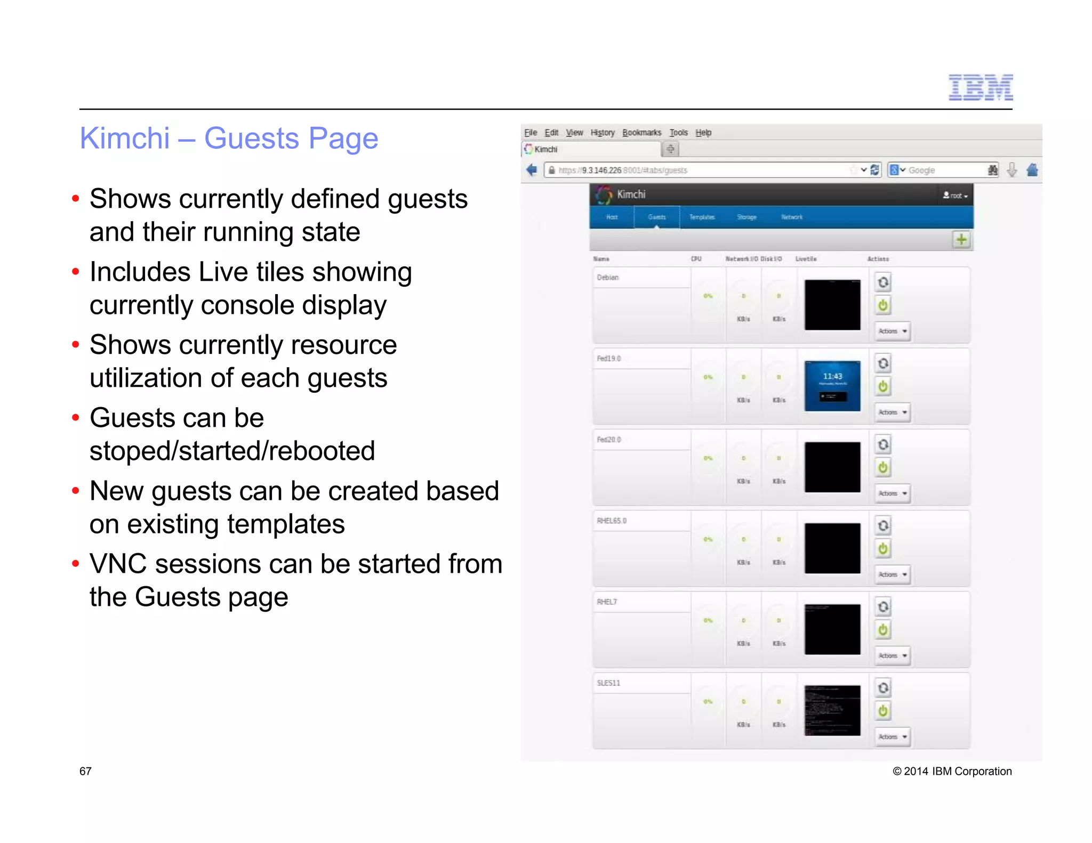Click the lock icon in address bar
The width and height of the screenshot is (1092, 843).
(551, 170)
